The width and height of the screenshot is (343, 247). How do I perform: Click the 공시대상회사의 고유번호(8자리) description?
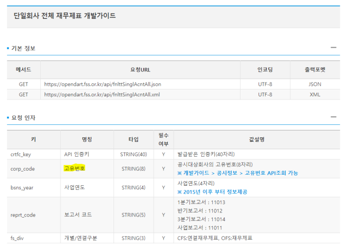(x=215, y=165)
